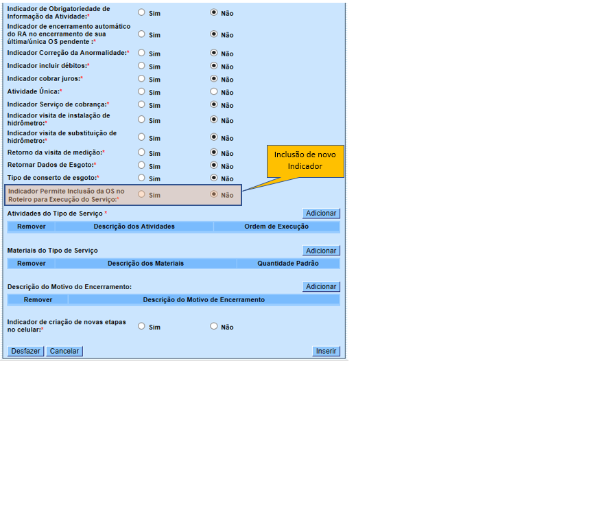Choose Sim for Retornar Dados de Esgoto

[141, 165]
